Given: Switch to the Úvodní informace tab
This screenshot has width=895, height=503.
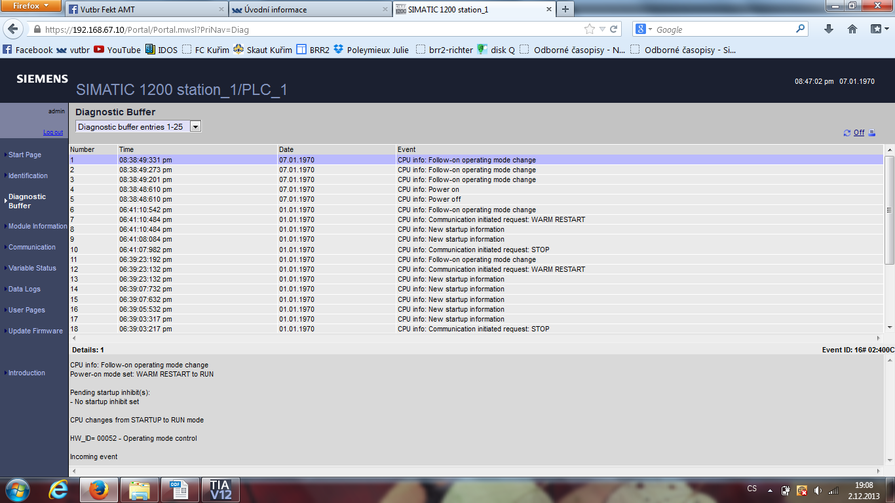Looking at the screenshot, I should [x=309, y=10].
